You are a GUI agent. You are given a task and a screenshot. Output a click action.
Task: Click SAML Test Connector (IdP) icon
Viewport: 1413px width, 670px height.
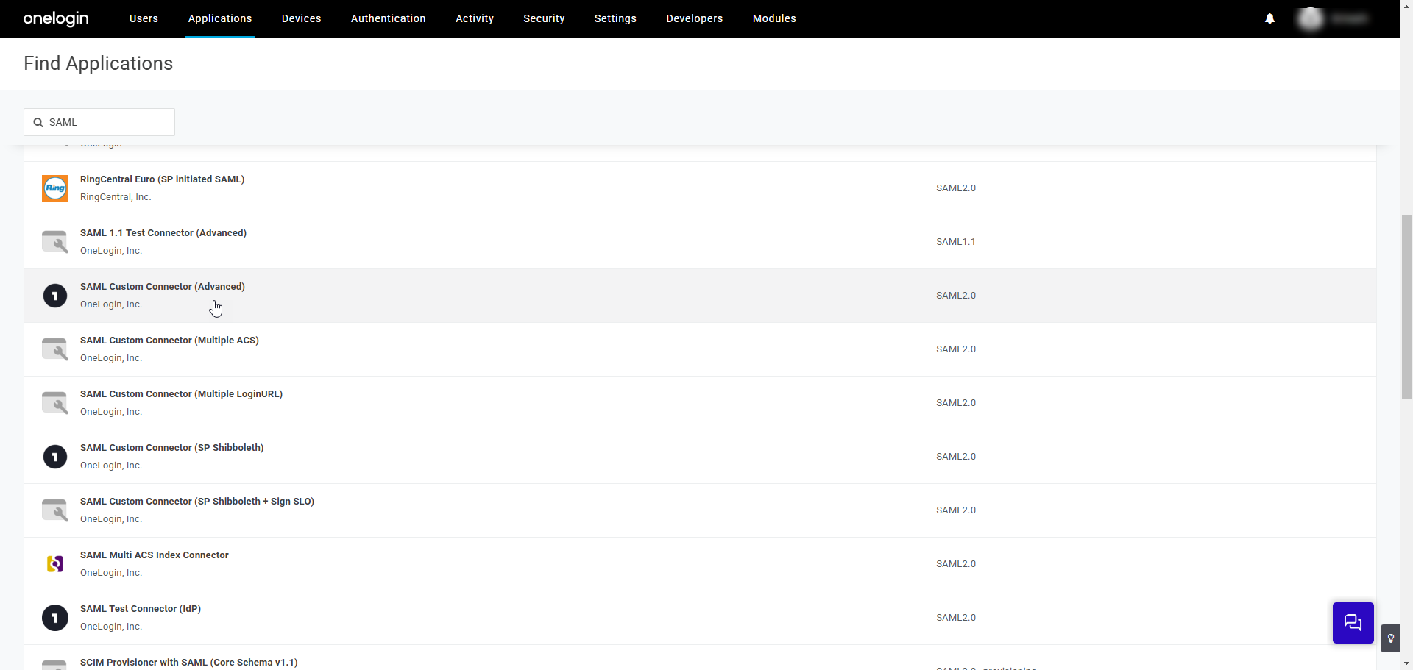coord(55,618)
